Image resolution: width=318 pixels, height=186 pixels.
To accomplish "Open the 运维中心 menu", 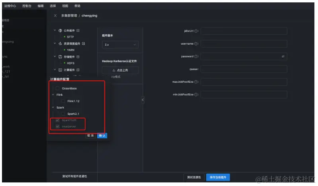I will pos(10,6).
